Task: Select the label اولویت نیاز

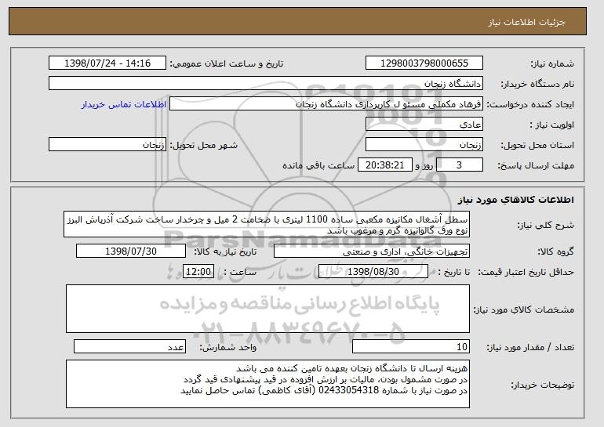Action: 552,125
